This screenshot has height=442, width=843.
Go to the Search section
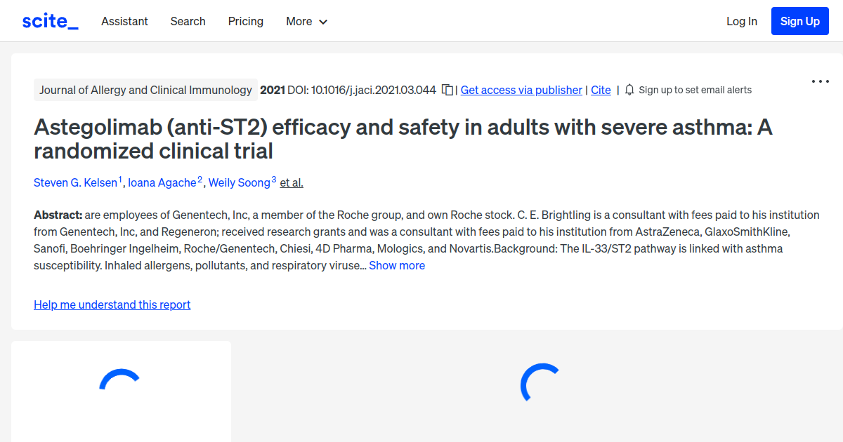[x=188, y=21]
